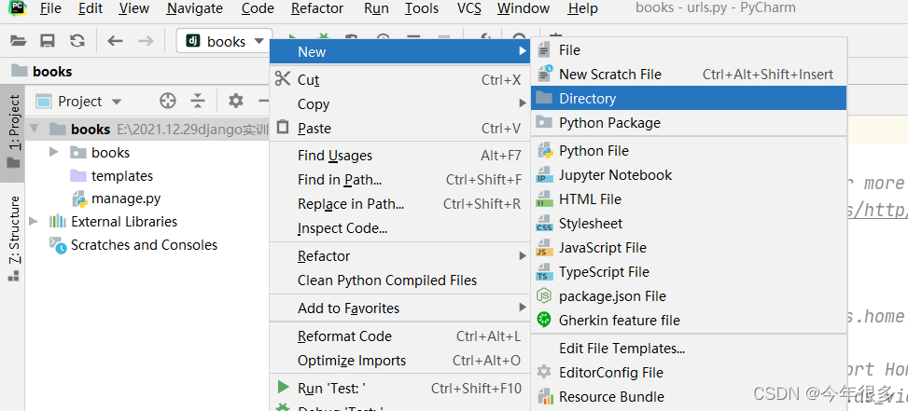Choose Reformat Code
This screenshot has width=908, height=411.
(400, 336)
